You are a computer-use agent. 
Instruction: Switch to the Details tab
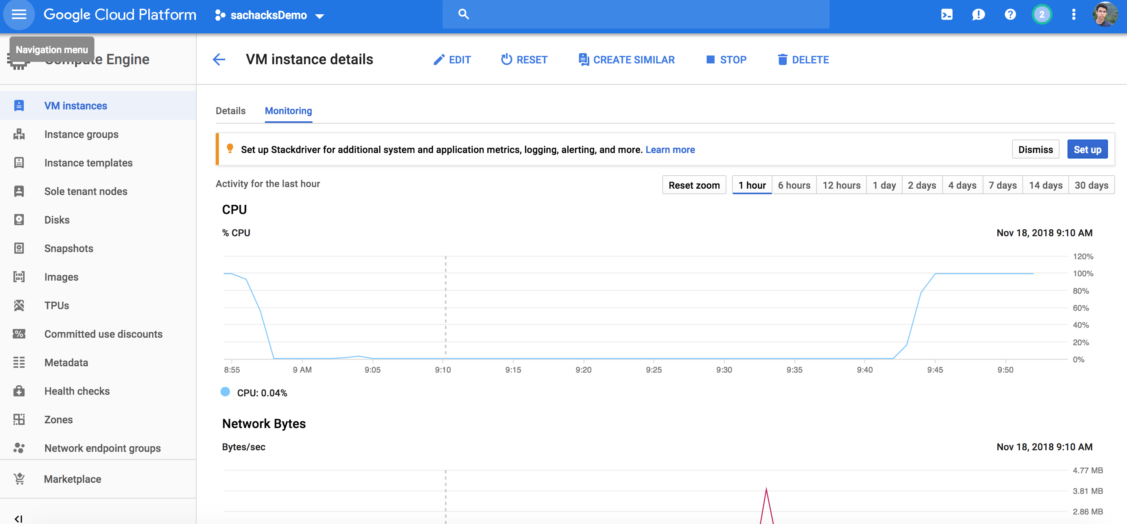(x=230, y=111)
